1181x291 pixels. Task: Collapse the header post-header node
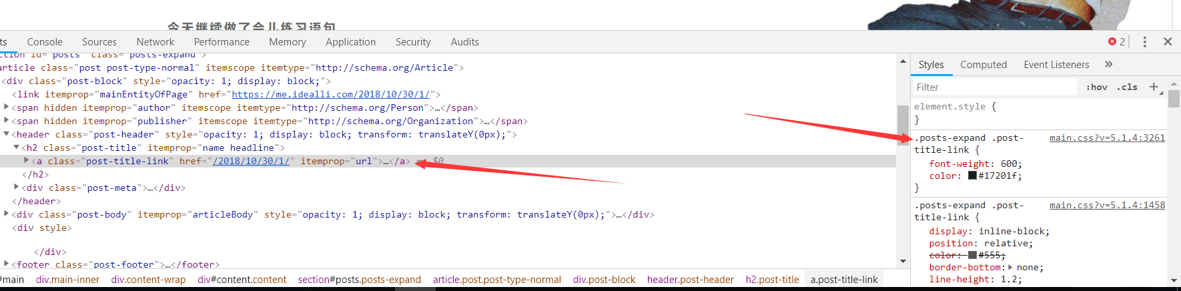click(7, 134)
